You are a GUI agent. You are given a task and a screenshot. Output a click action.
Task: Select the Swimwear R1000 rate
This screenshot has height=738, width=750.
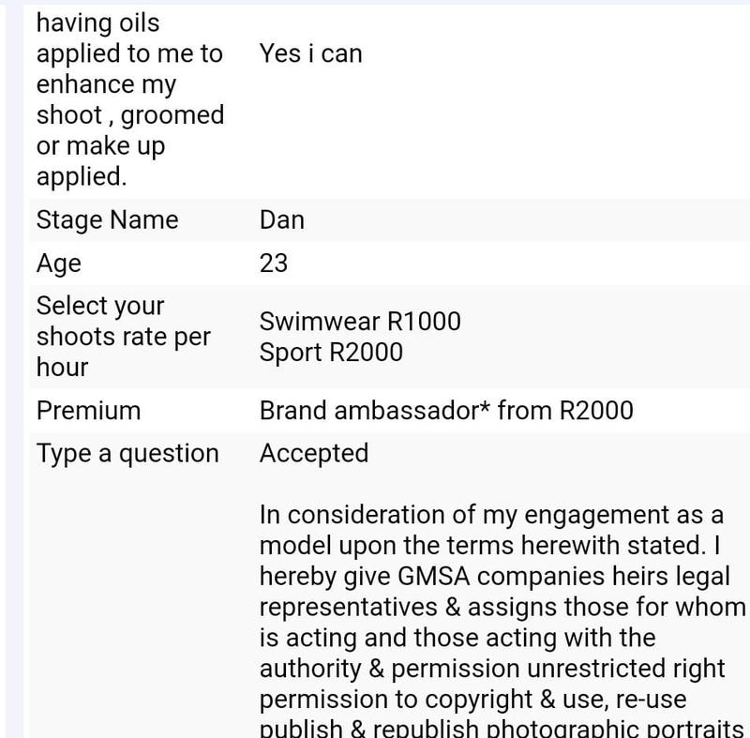pos(360,321)
